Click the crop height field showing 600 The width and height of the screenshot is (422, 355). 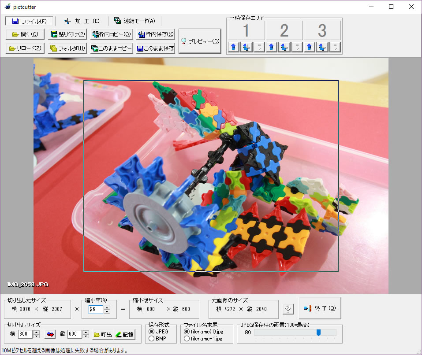point(75,334)
